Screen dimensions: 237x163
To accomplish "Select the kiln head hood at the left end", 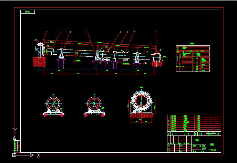I will pos(40,50).
